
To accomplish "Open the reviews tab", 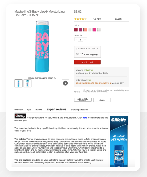I will (x=39, y=110).
